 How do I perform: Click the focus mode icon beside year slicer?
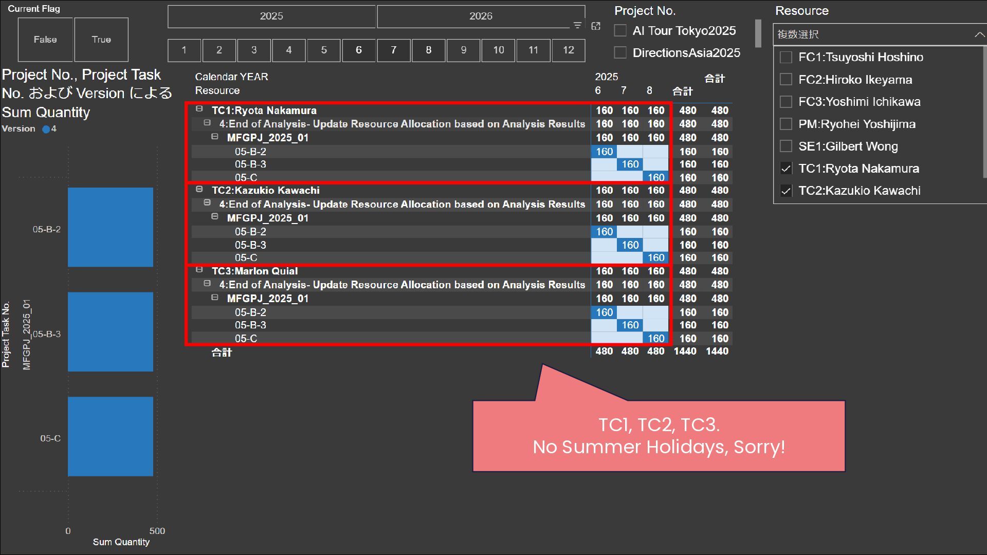coord(596,26)
